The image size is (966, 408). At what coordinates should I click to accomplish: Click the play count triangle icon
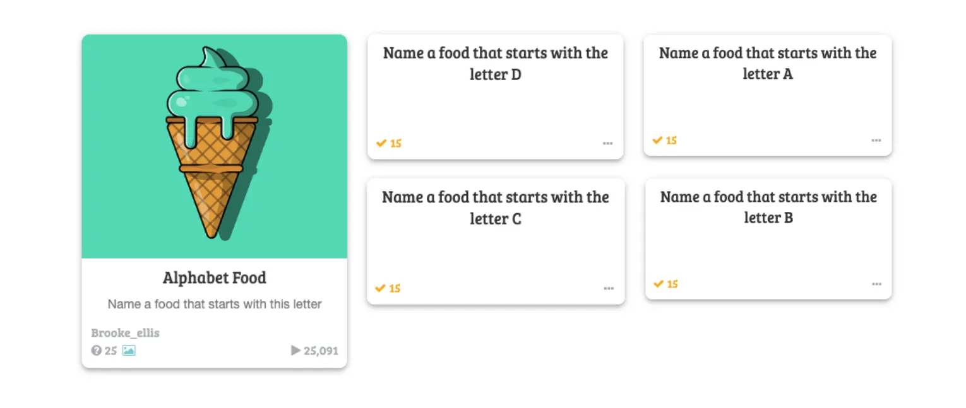click(295, 350)
